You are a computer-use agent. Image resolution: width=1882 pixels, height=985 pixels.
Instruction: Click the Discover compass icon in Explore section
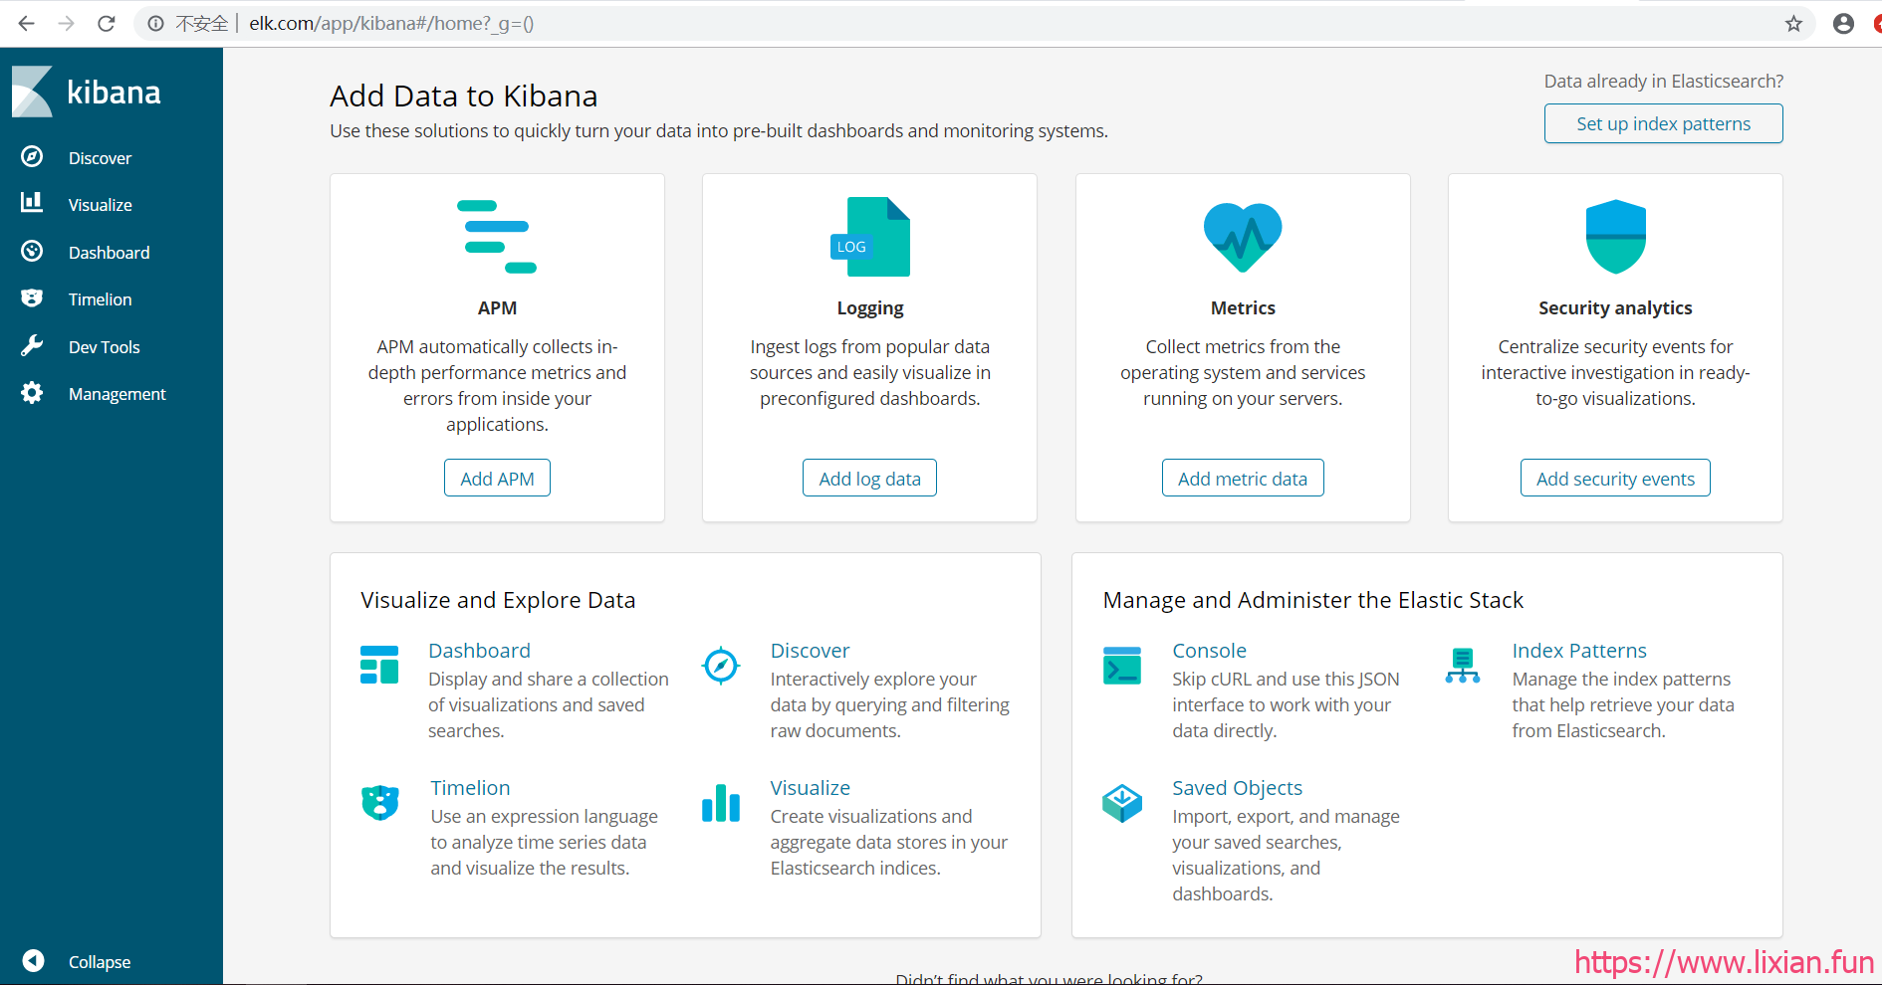tap(721, 666)
